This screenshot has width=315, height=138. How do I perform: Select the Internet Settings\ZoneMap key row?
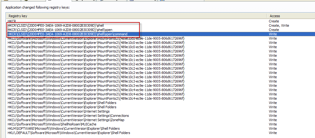click(161, 120)
